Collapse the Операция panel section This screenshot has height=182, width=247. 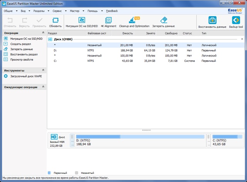(43, 33)
